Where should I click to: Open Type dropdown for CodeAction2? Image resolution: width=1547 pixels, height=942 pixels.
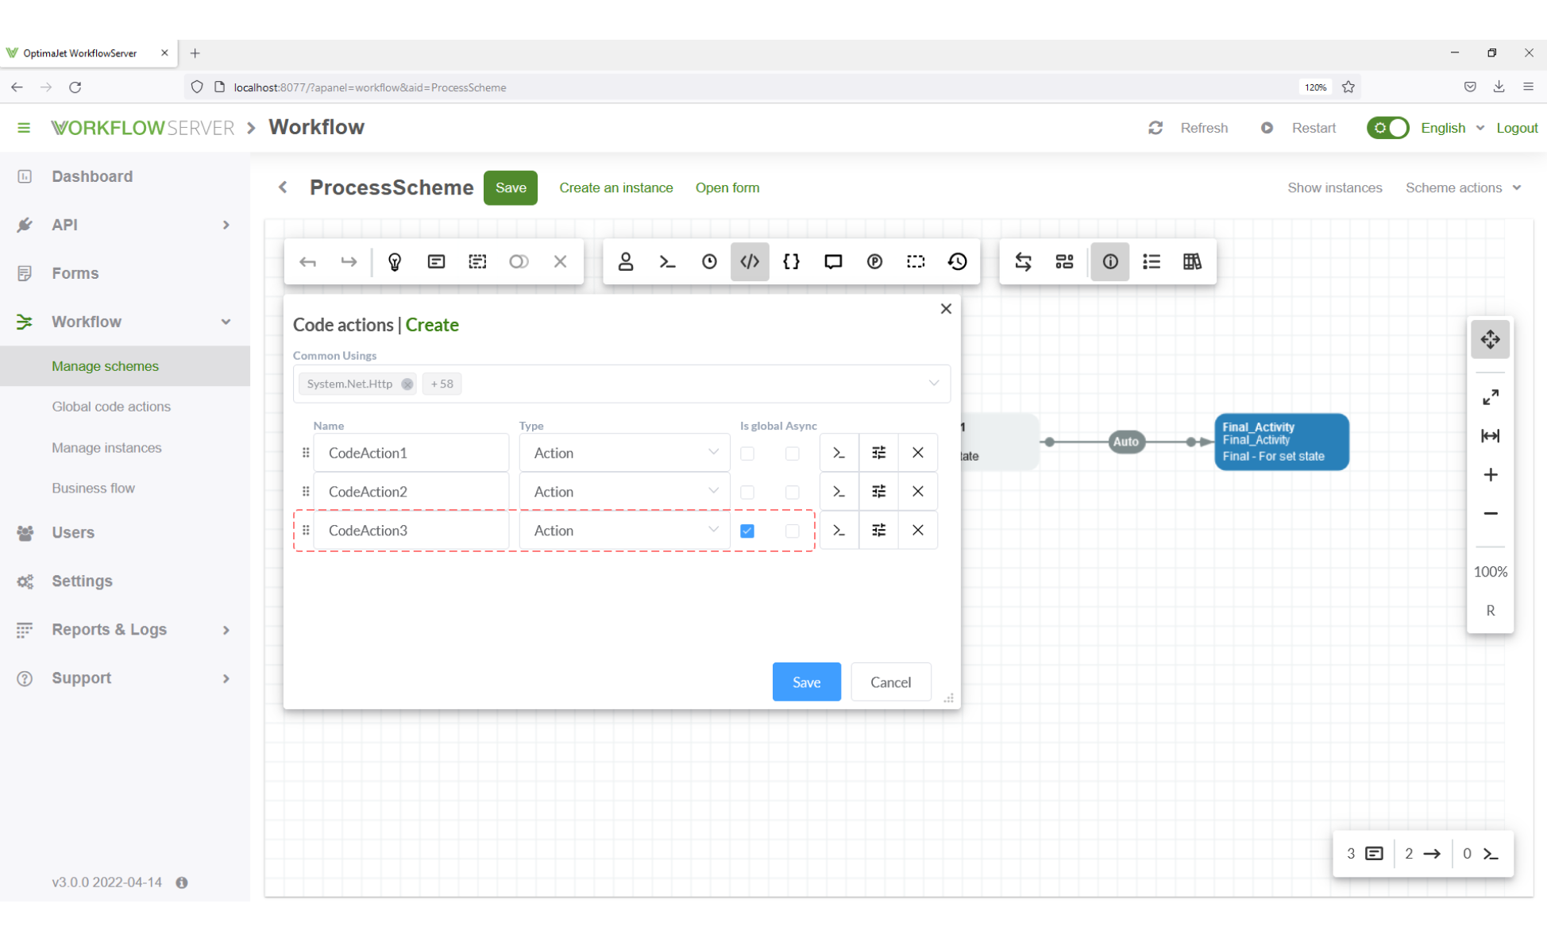point(624,492)
